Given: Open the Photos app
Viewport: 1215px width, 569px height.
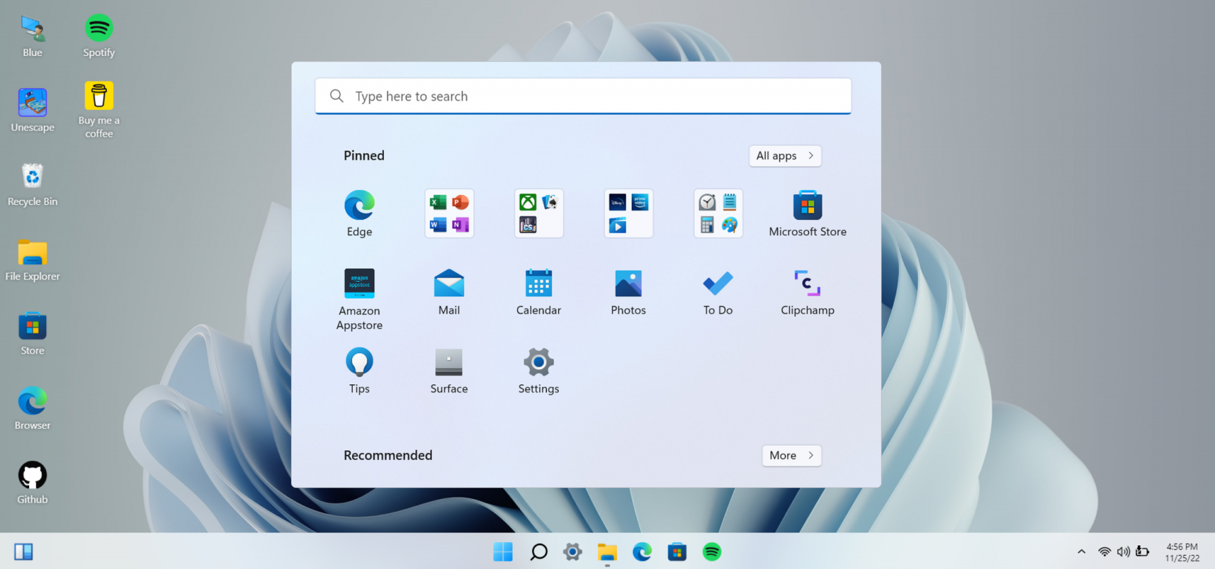Looking at the screenshot, I should pyautogui.click(x=628, y=292).
